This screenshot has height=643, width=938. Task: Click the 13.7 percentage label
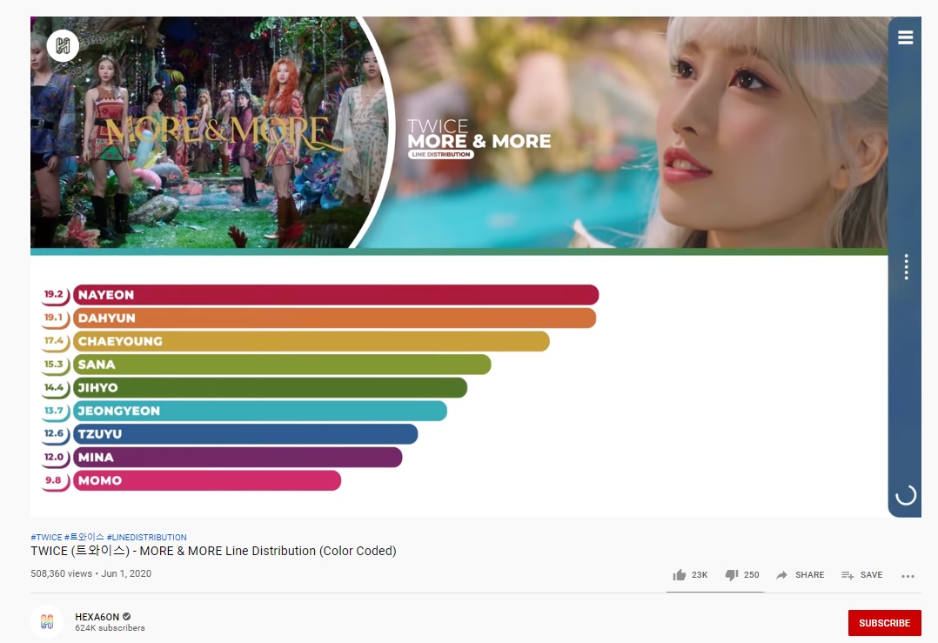(x=54, y=411)
